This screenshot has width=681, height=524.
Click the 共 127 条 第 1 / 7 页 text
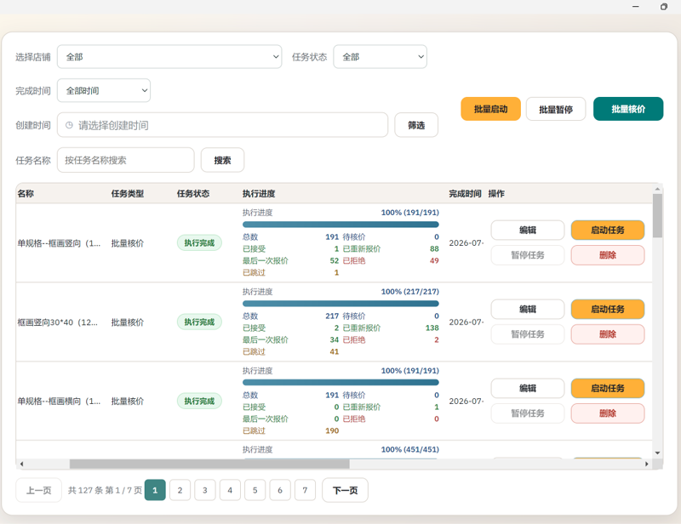[105, 490]
